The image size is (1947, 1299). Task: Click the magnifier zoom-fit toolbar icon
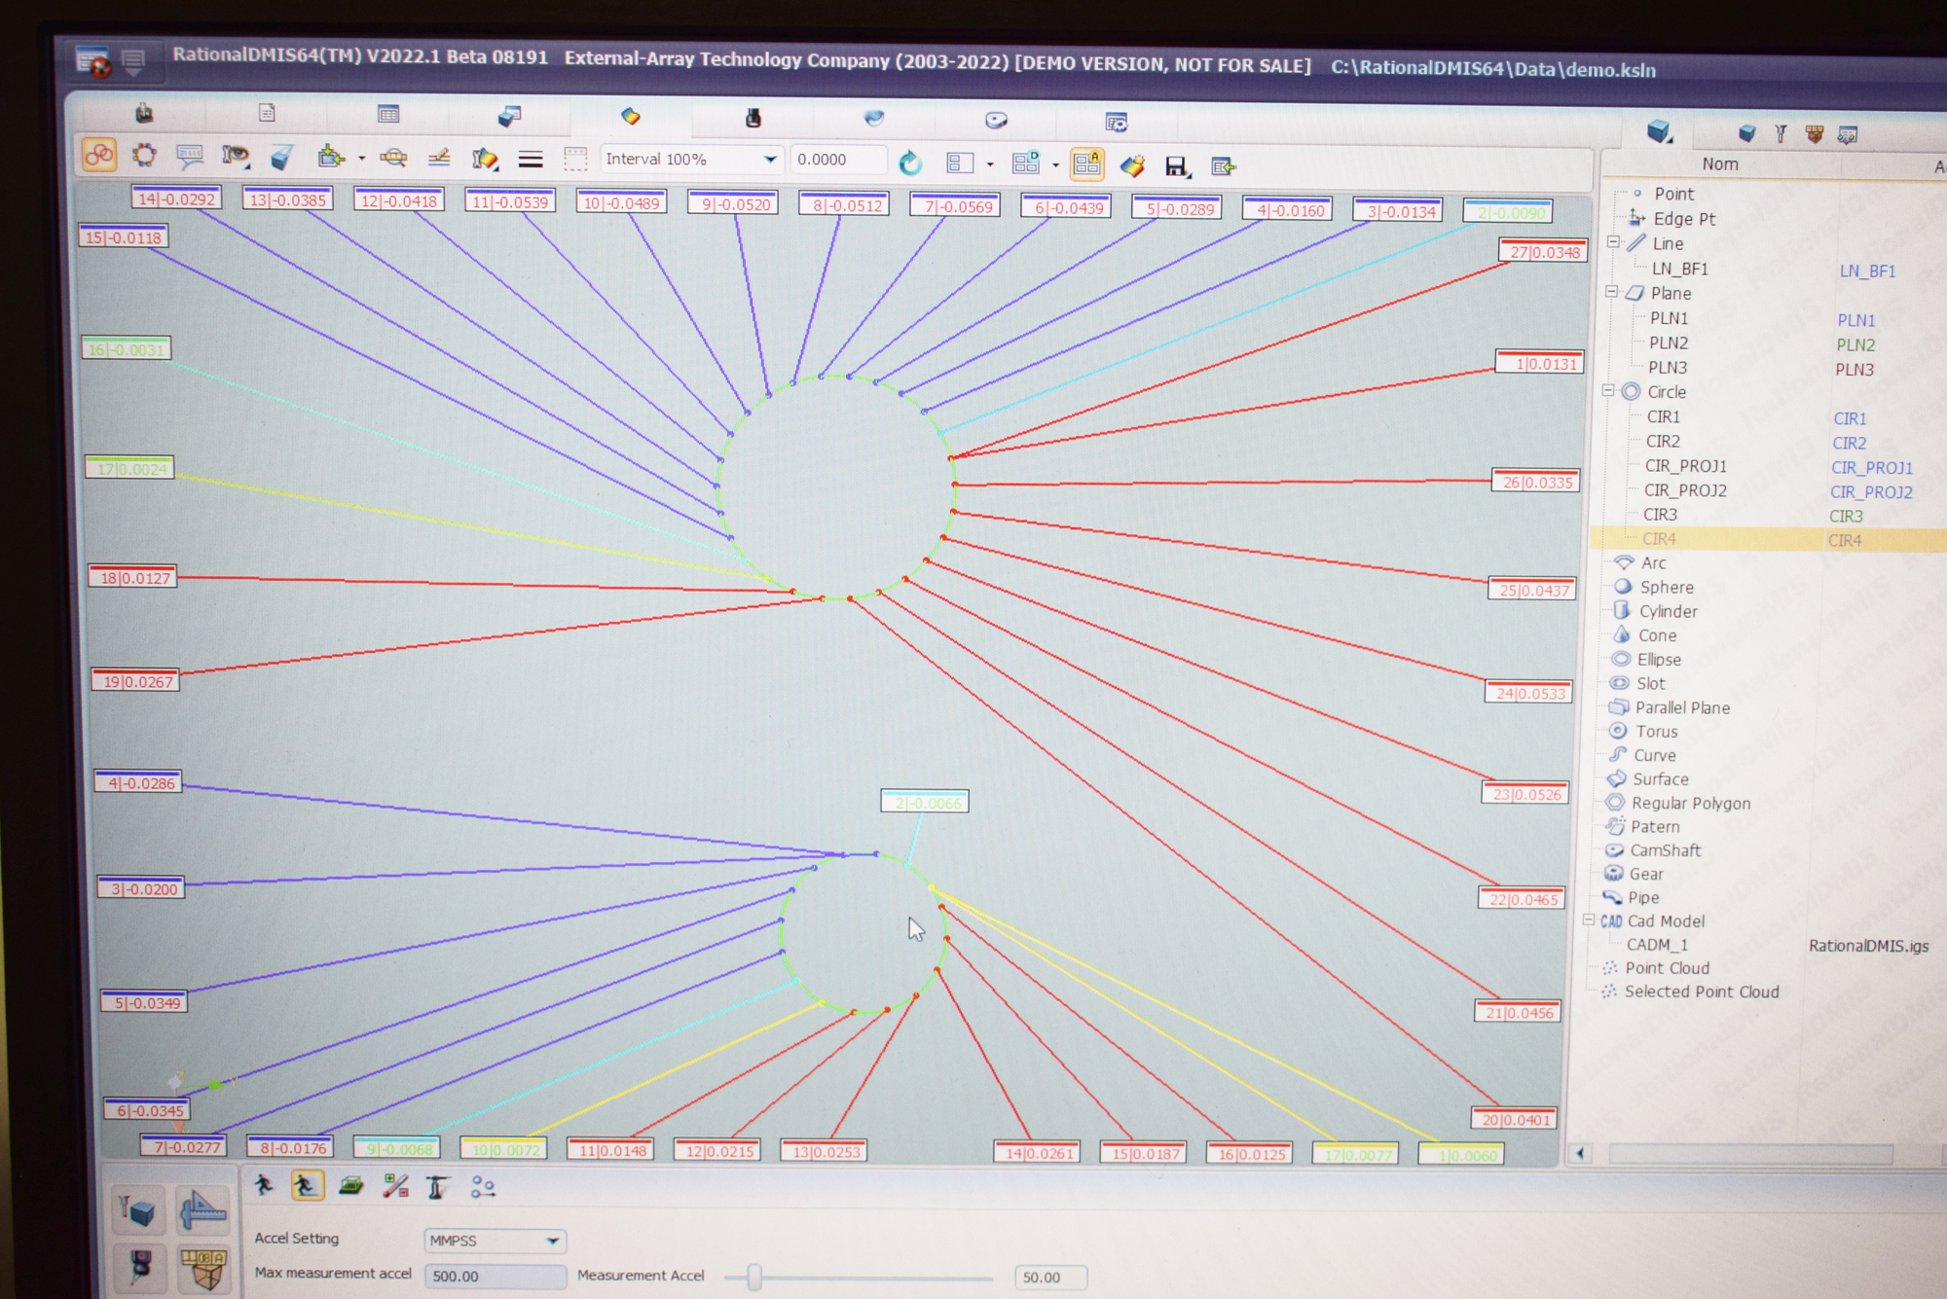coord(393,157)
